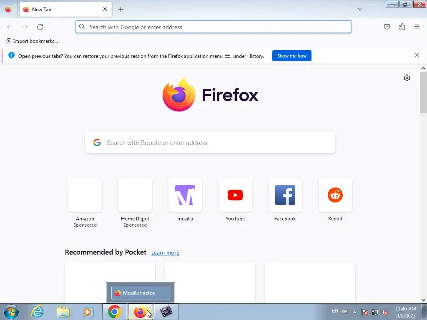Screen dimensions: 427x320
Task: Expand the list all tabs chevron
Action: 360,9
